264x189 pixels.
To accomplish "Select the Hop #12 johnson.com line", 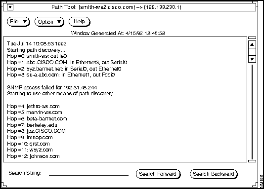I will [33, 156].
